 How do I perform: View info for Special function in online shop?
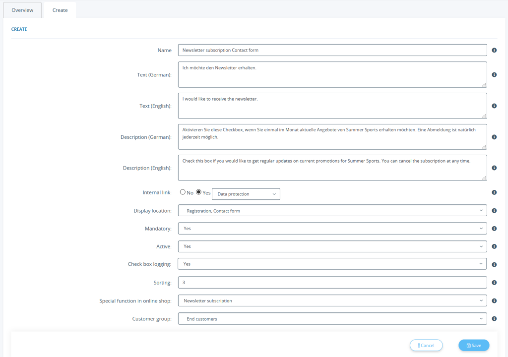tap(494, 300)
